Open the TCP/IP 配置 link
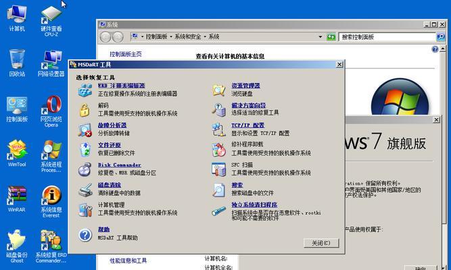This screenshot has width=451, height=270. pos(248,126)
